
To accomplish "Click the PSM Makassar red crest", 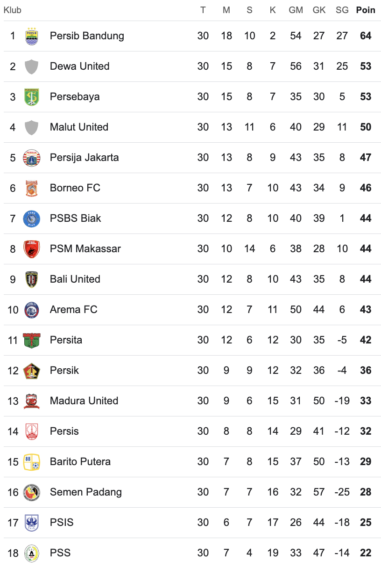I will pyautogui.click(x=31, y=249).
